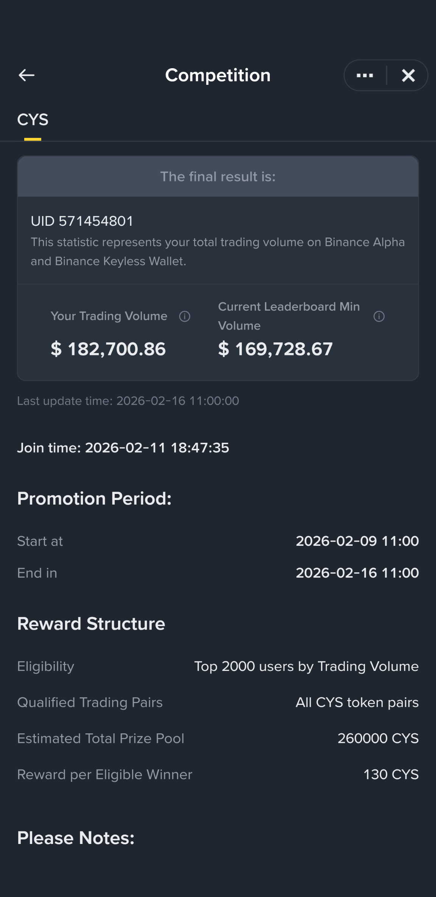Click the Promotion Period heading
This screenshot has height=897, width=436.
pyautogui.click(x=94, y=499)
